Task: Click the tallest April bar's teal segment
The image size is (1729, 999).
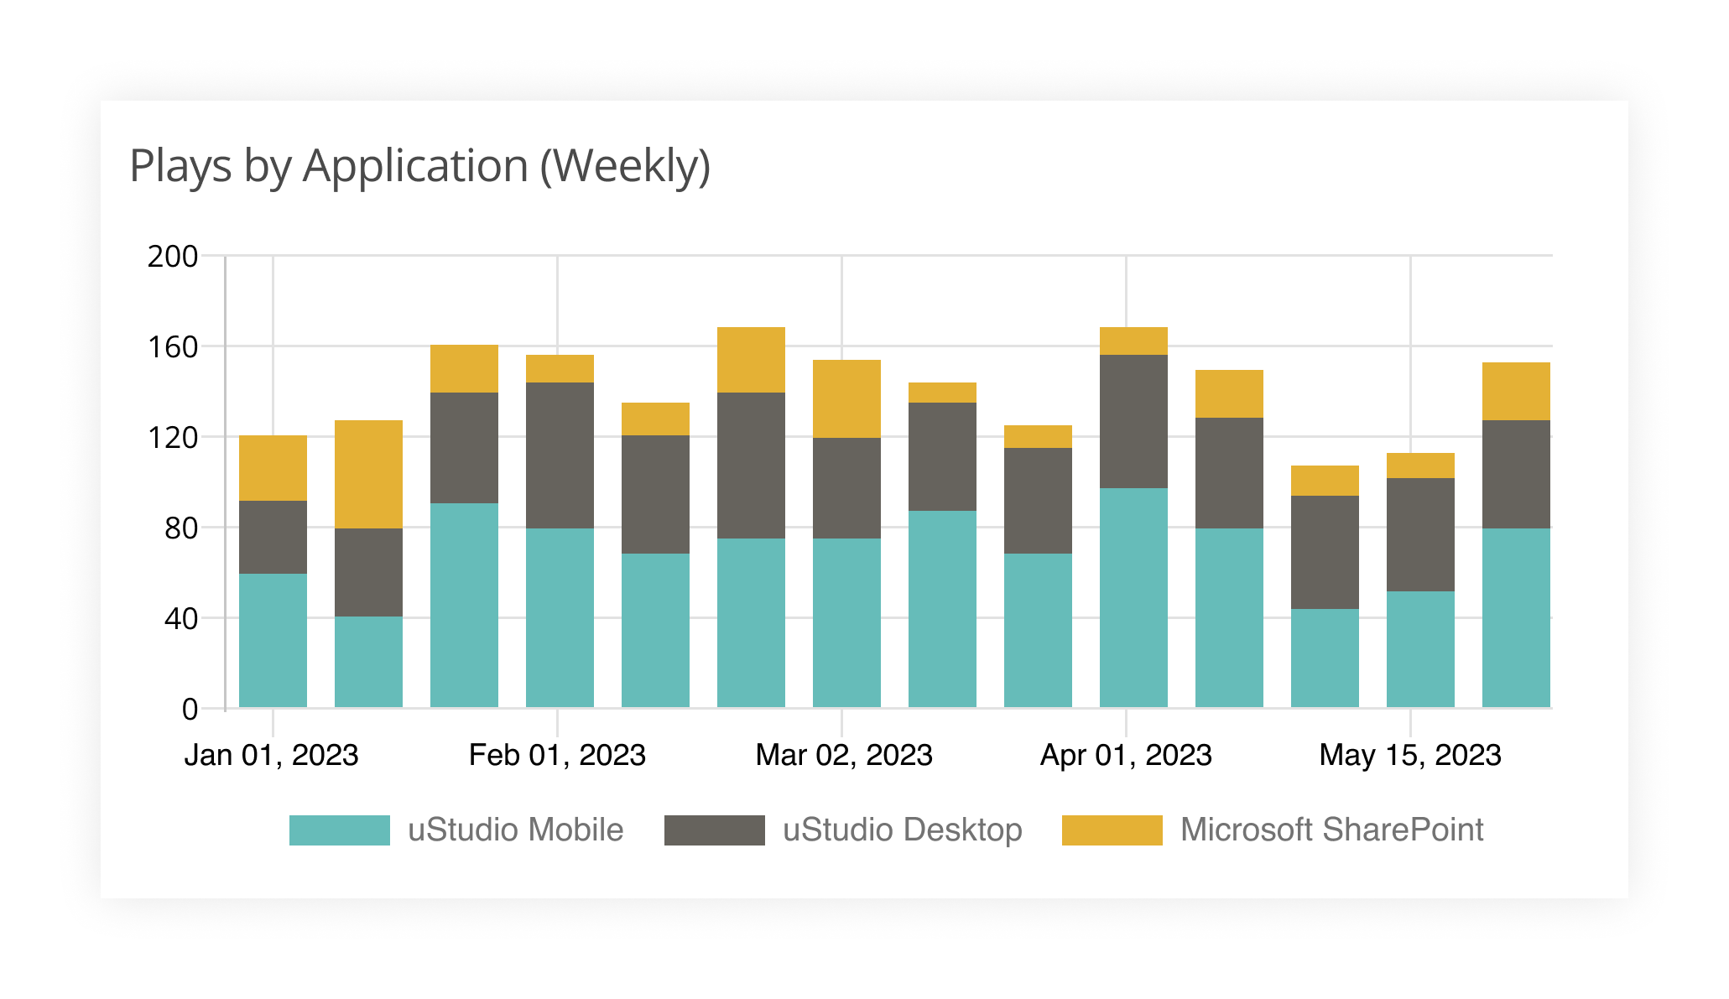Action: tap(1133, 597)
